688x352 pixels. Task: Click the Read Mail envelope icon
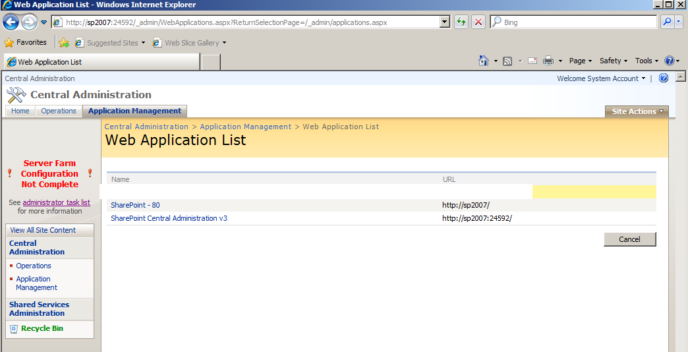point(532,61)
